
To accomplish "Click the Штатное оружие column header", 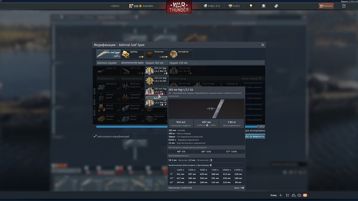I will (x=108, y=63).
